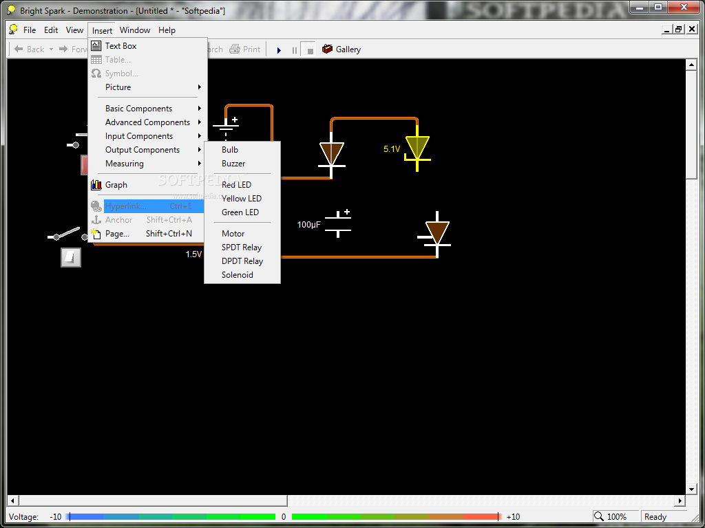Click the vertical scrollbar thumb
The width and height of the screenshot is (705, 528).
pyautogui.click(x=691, y=125)
